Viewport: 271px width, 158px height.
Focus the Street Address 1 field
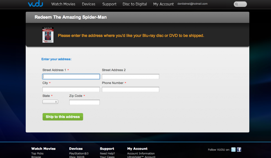pos(71,77)
